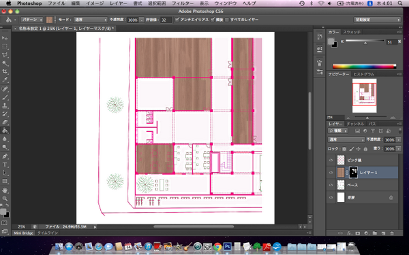Toggle lock all icon in Layers panel

click(365, 149)
